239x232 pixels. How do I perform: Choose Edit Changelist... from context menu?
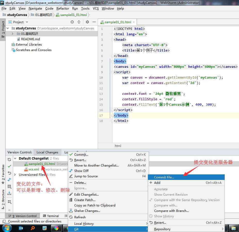(x=108, y=195)
